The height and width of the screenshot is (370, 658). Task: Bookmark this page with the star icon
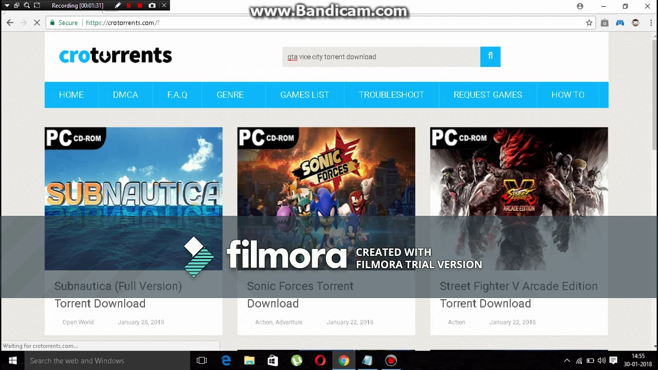(x=589, y=23)
